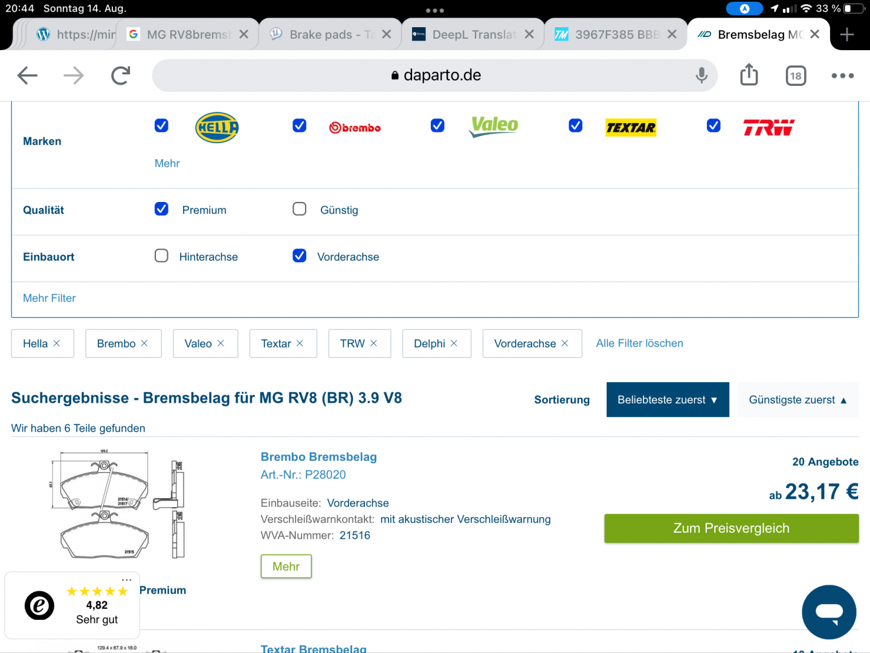Open the chat support bubble

tap(829, 612)
